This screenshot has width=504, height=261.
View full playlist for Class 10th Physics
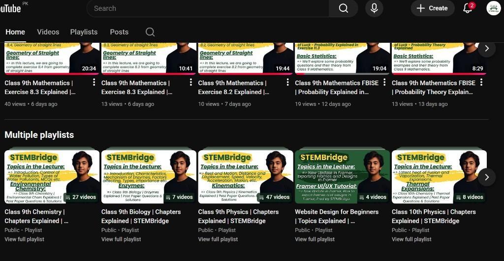[x=411, y=239]
